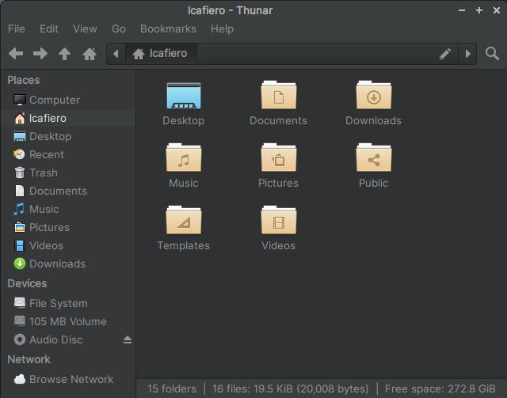
Task: Select File System under Devices
Action: click(58, 303)
